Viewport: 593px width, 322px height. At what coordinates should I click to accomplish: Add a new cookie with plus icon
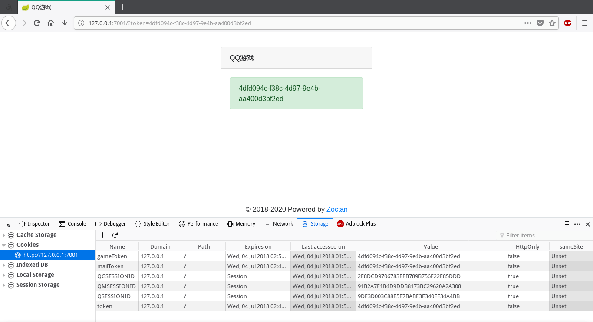(x=102, y=235)
